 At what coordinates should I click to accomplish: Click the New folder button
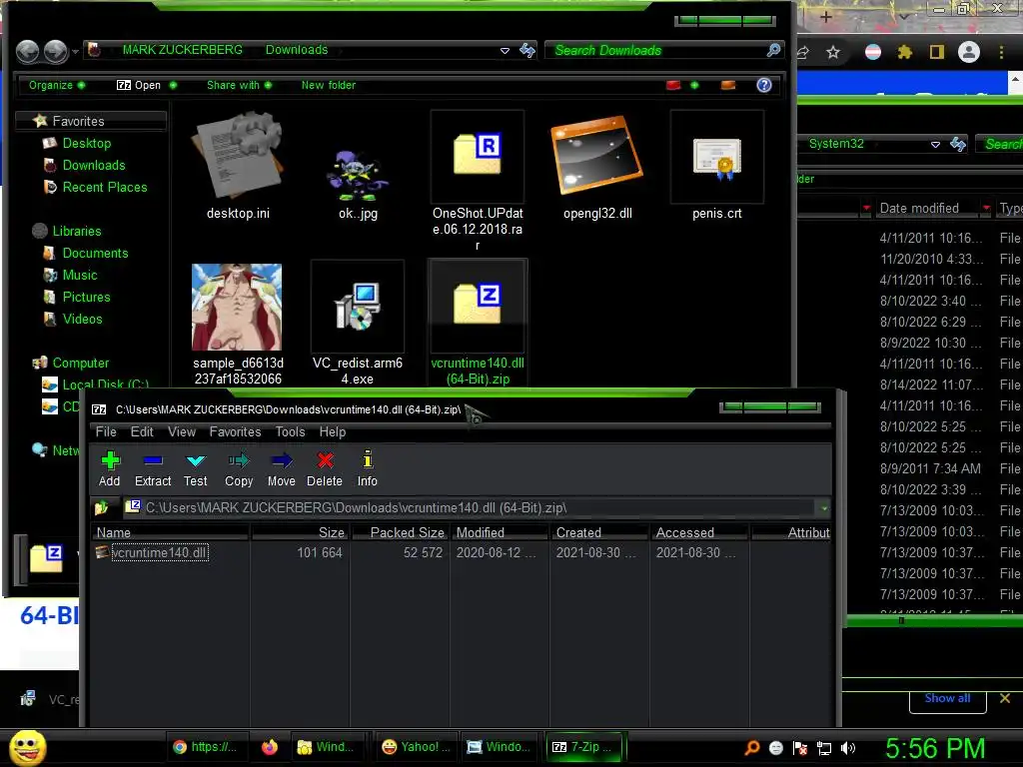pyautogui.click(x=328, y=85)
